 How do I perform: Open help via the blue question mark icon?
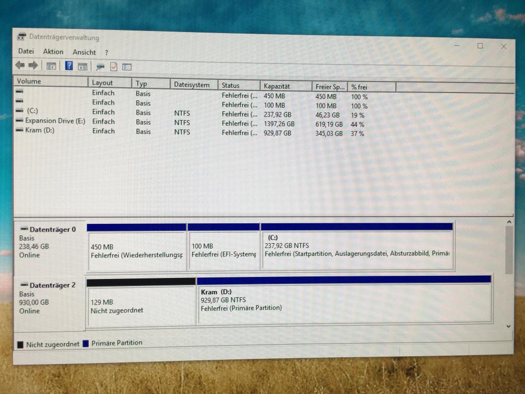click(x=69, y=66)
